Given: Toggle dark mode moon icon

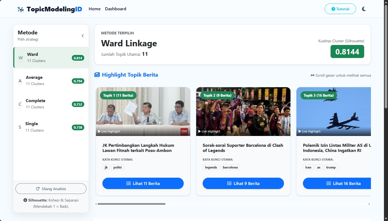Looking at the screenshot, I should click(x=364, y=9).
